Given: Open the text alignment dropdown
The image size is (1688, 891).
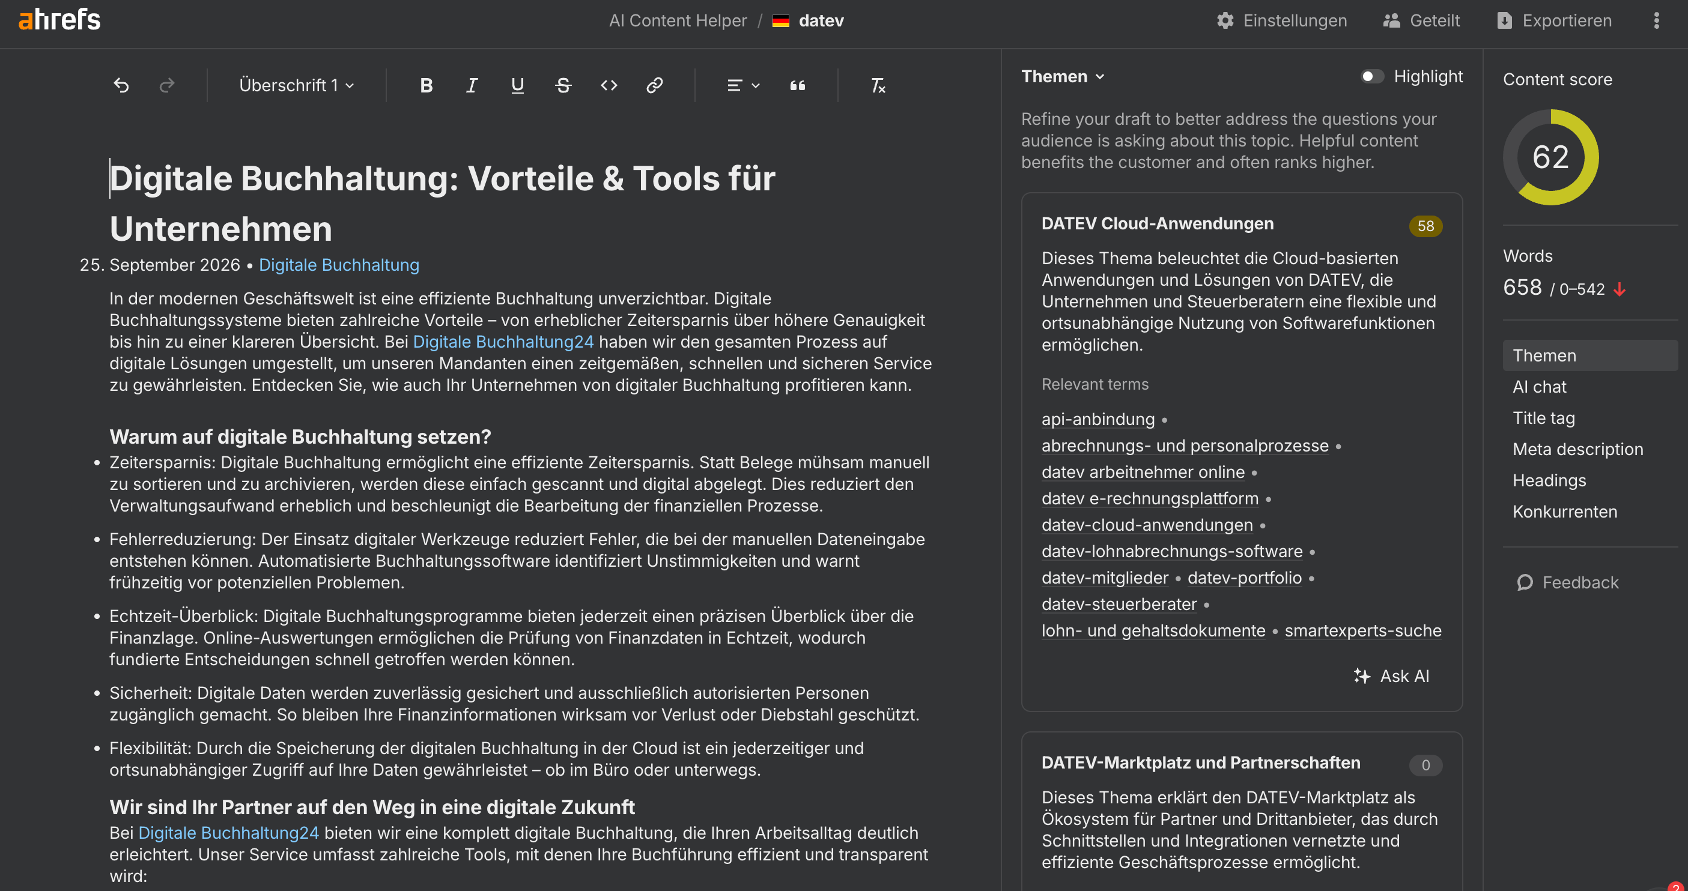Looking at the screenshot, I should (743, 85).
